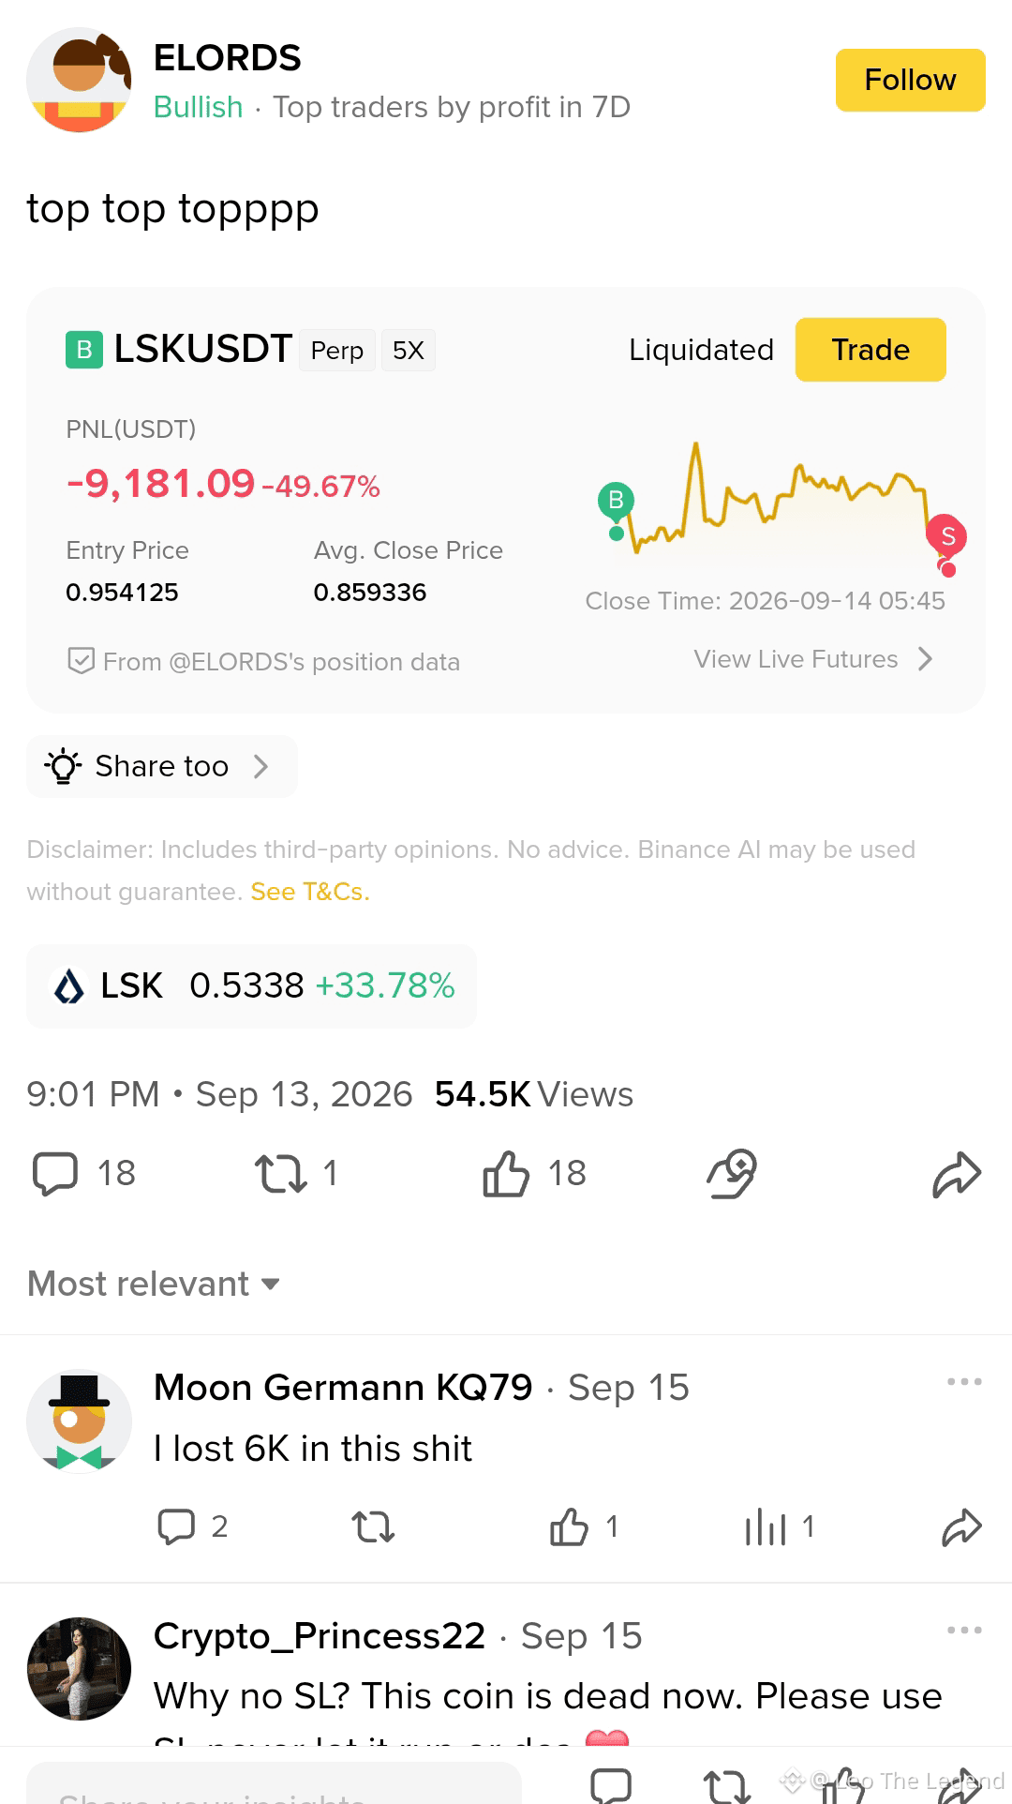Expand the Share too option
Viewport: 1012px width, 1804px height.
[x=162, y=766]
